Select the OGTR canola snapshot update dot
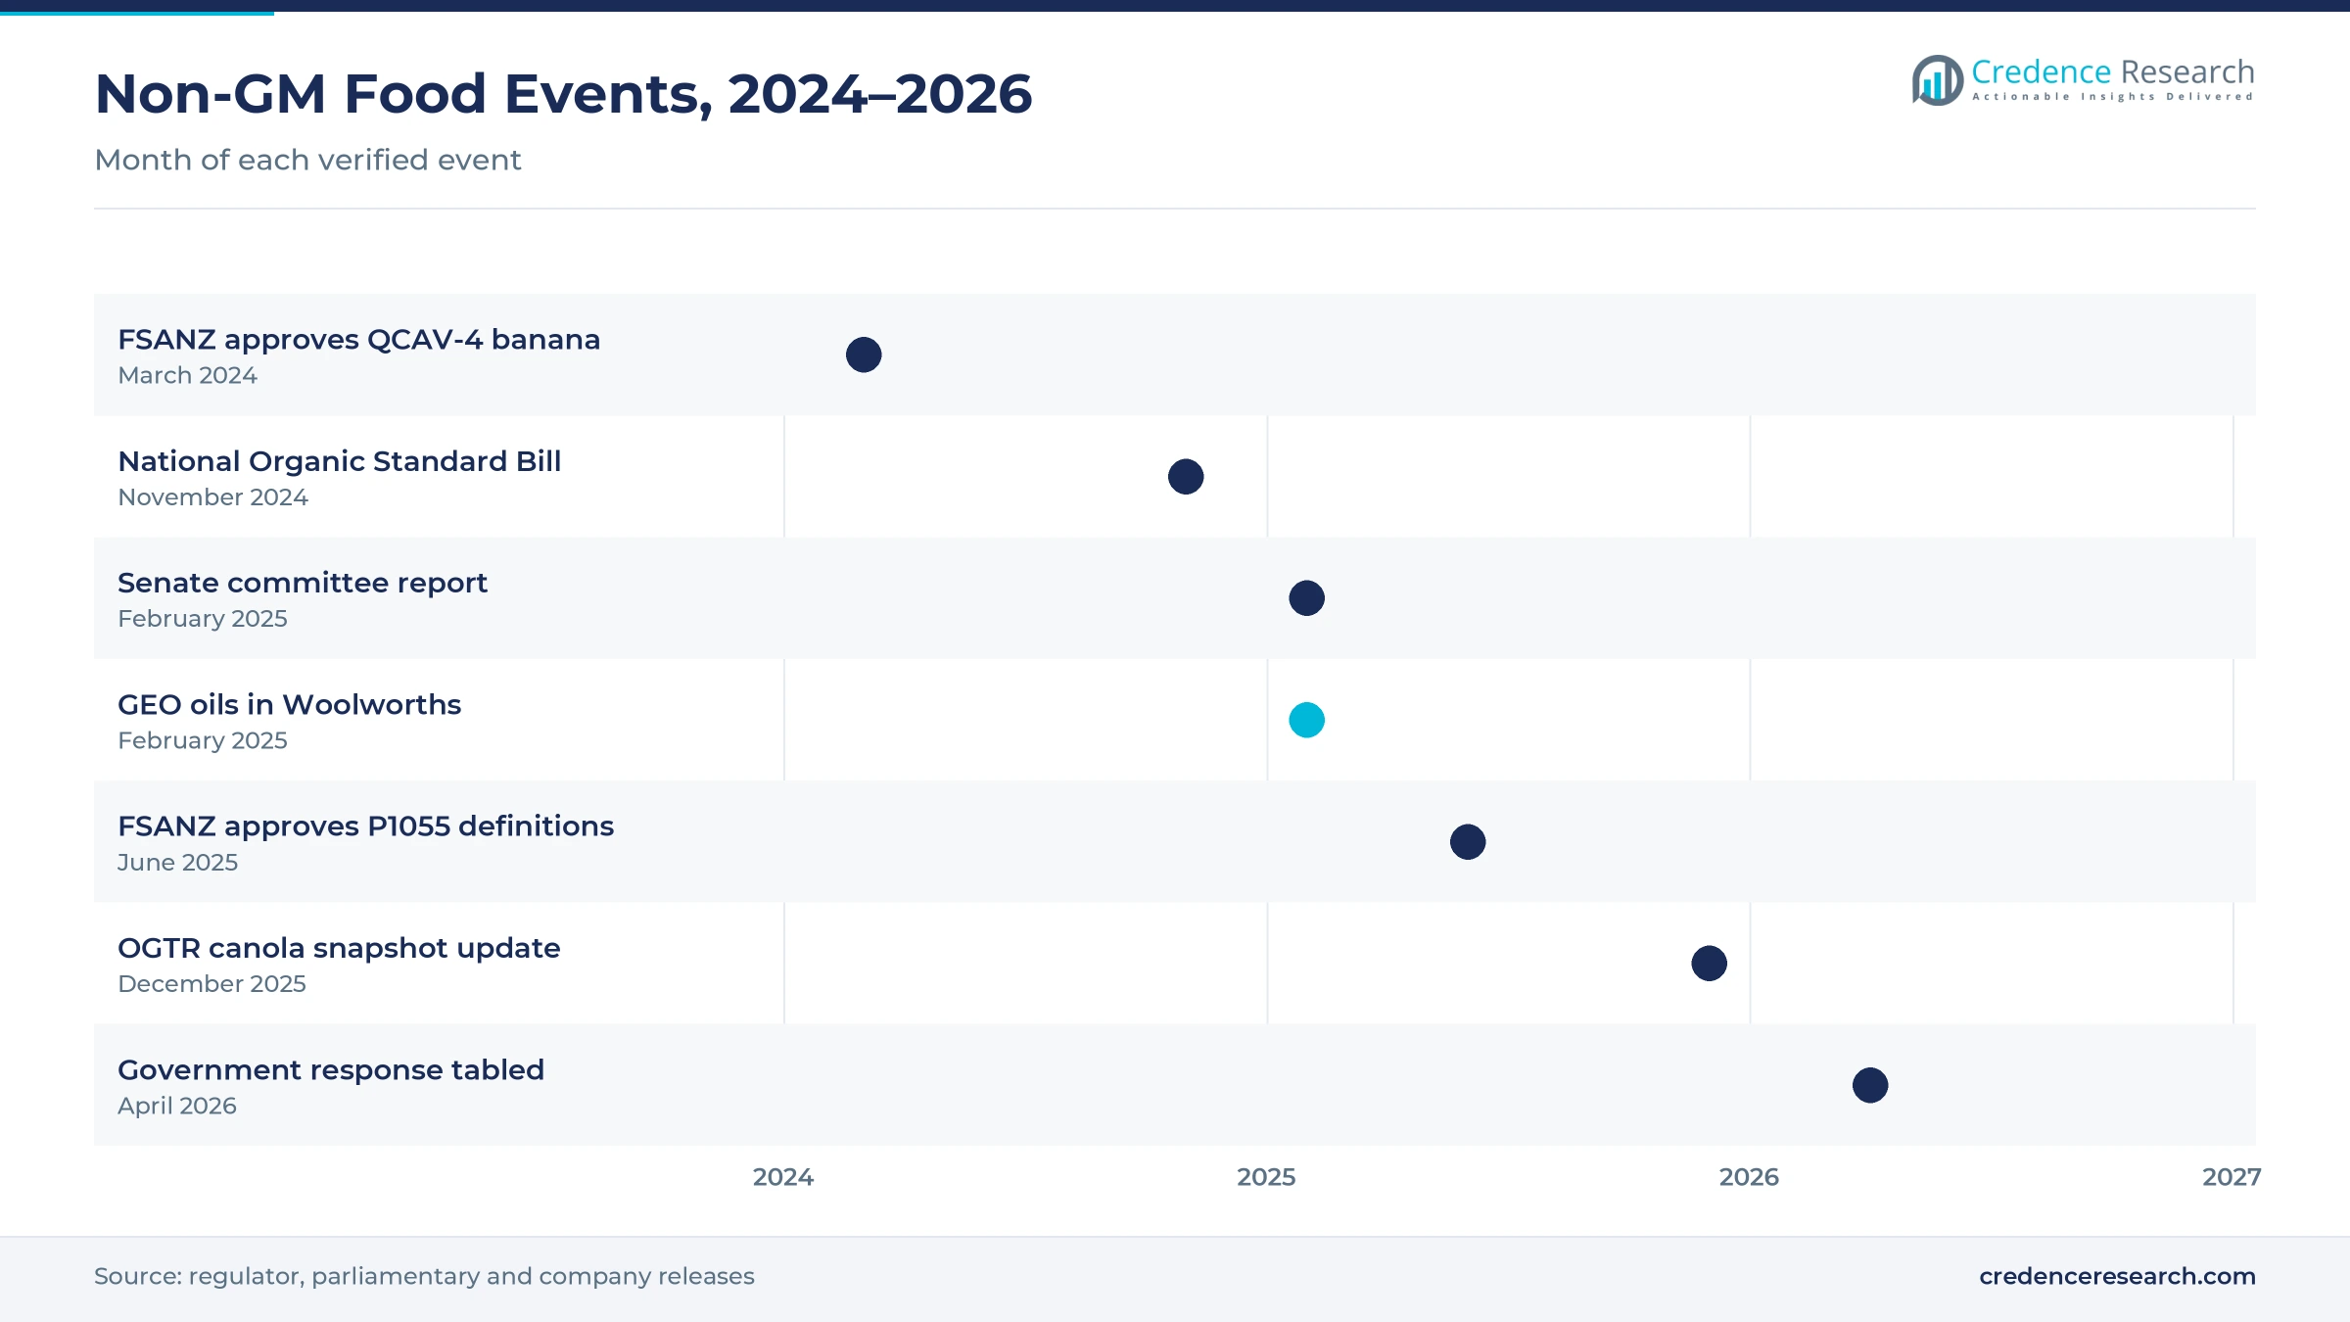The height and width of the screenshot is (1322, 2350). pos(1710,964)
